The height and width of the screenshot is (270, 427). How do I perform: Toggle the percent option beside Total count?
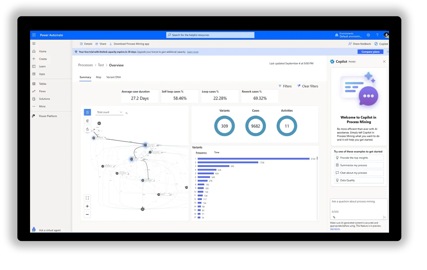pyautogui.click(x=127, y=113)
